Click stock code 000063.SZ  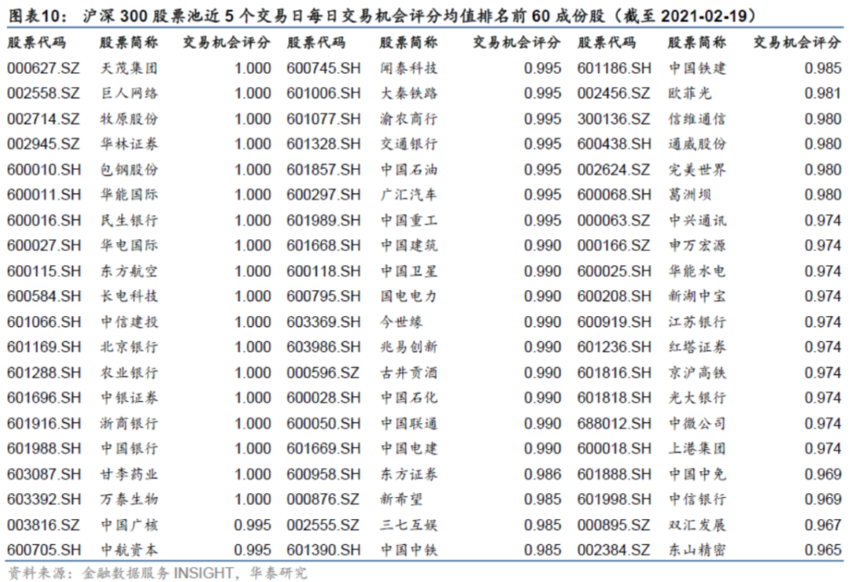614,220
